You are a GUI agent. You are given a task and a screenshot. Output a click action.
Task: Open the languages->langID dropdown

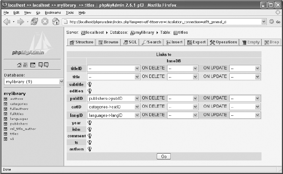(113, 115)
